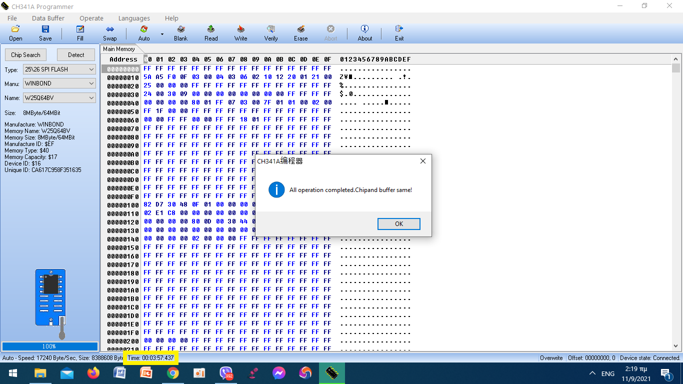Open Google Chrome from the taskbar
Viewport: 683px width, 384px height.
click(x=172, y=373)
